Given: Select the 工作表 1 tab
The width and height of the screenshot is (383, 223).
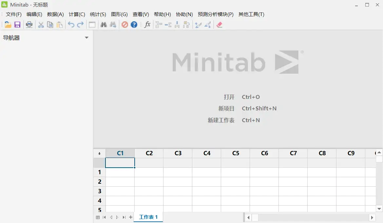Looking at the screenshot, I should 148,217.
